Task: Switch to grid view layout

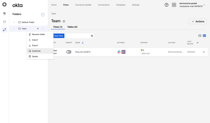Action: pyautogui.click(x=200, y=36)
